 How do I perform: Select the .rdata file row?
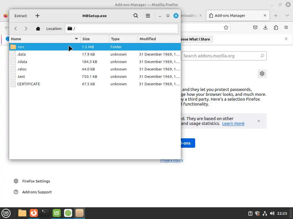95,62
